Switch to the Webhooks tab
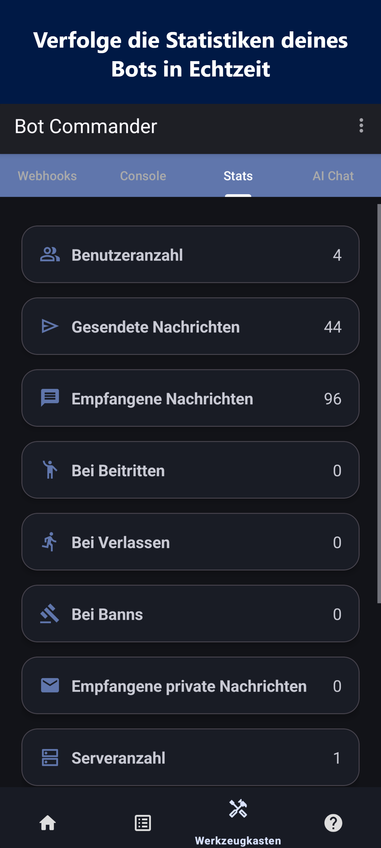This screenshot has width=381, height=848. [47, 176]
